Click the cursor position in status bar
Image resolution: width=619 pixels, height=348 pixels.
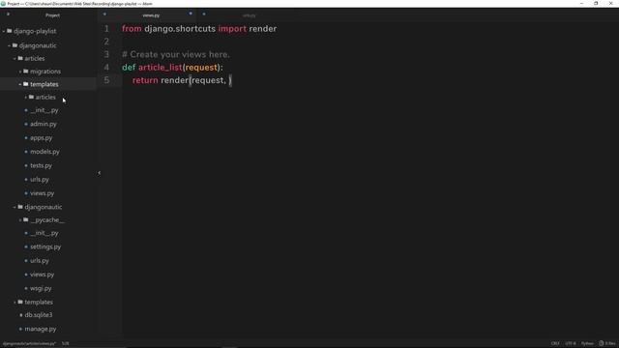(x=65, y=344)
